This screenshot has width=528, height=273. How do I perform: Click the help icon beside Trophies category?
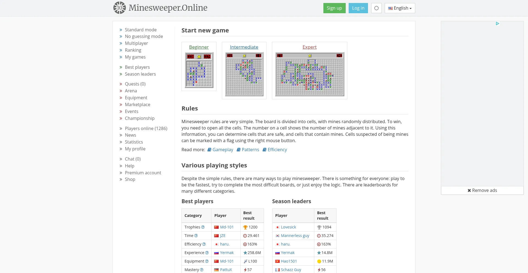(x=203, y=227)
